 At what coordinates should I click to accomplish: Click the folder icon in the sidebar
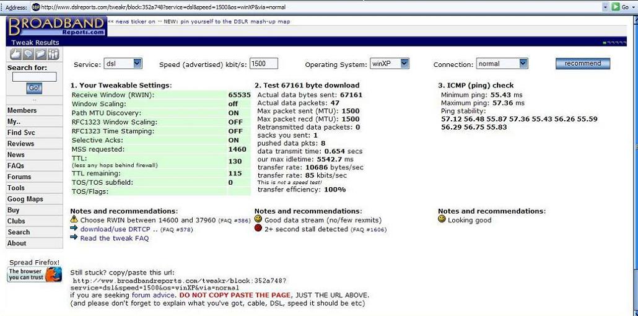tap(41, 54)
